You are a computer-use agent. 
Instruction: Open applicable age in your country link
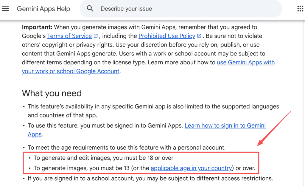[x=191, y=168]
